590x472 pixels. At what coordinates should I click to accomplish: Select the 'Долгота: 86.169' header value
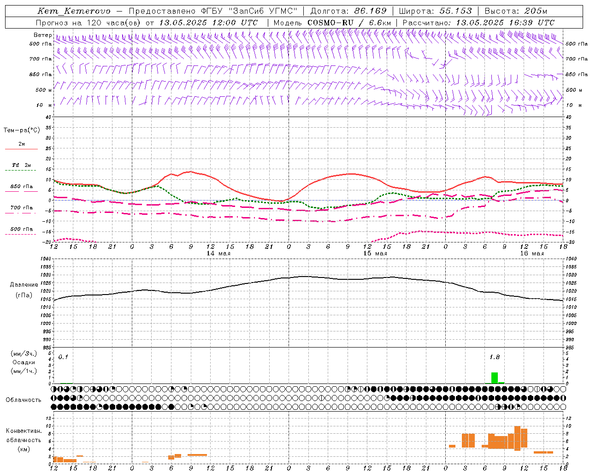point(348,11)
